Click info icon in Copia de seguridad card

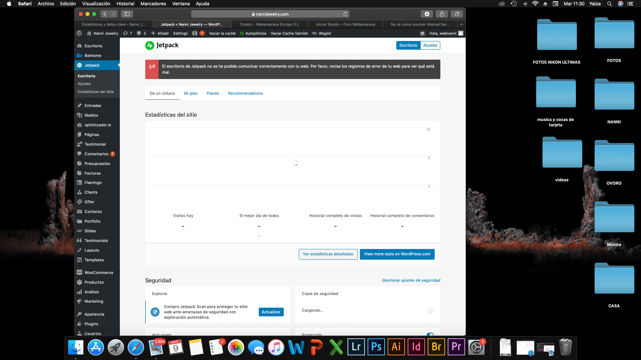[430, 311]
